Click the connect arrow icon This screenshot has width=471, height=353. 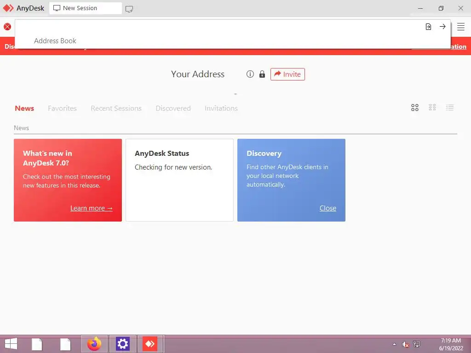(442, 26)
